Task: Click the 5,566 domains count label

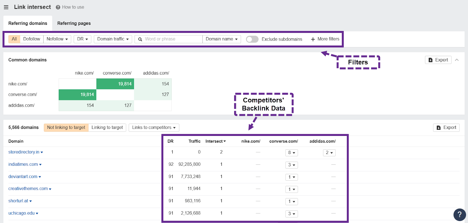Action: tap(23, 128)
